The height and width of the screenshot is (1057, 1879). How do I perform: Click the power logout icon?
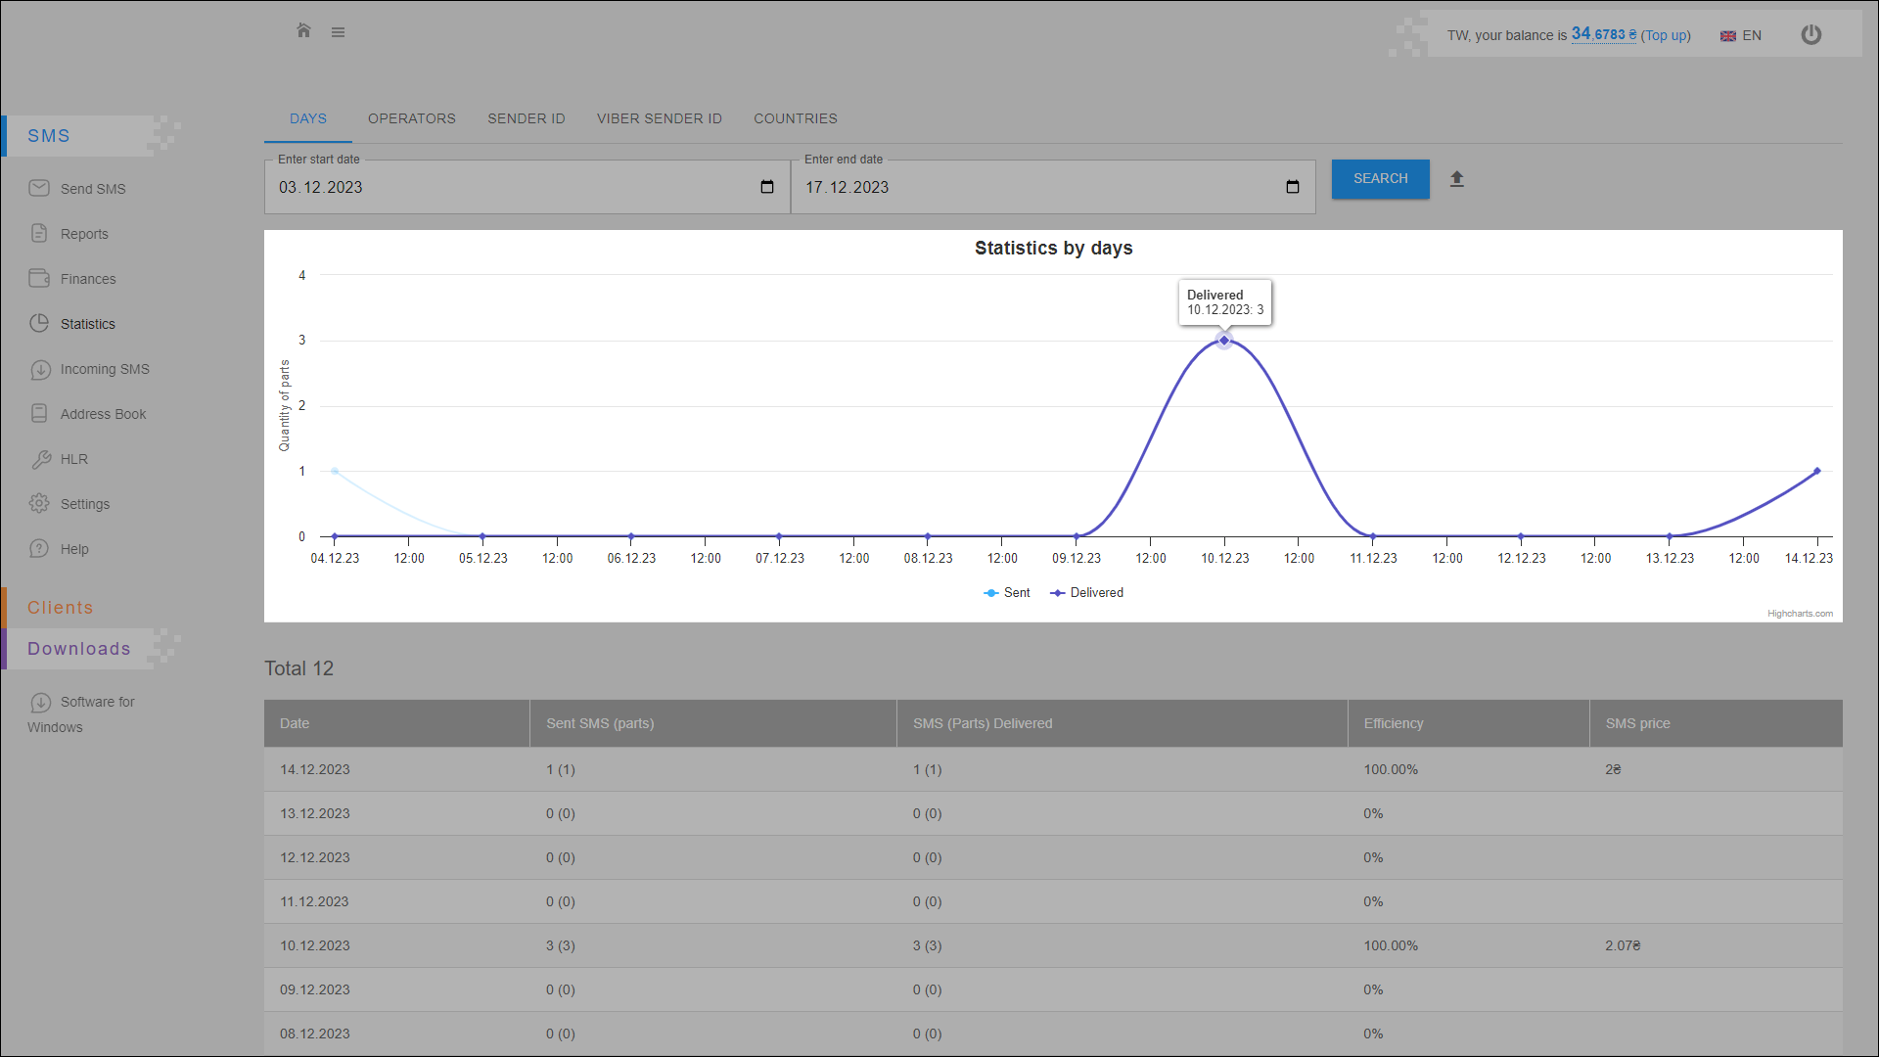1811,35
